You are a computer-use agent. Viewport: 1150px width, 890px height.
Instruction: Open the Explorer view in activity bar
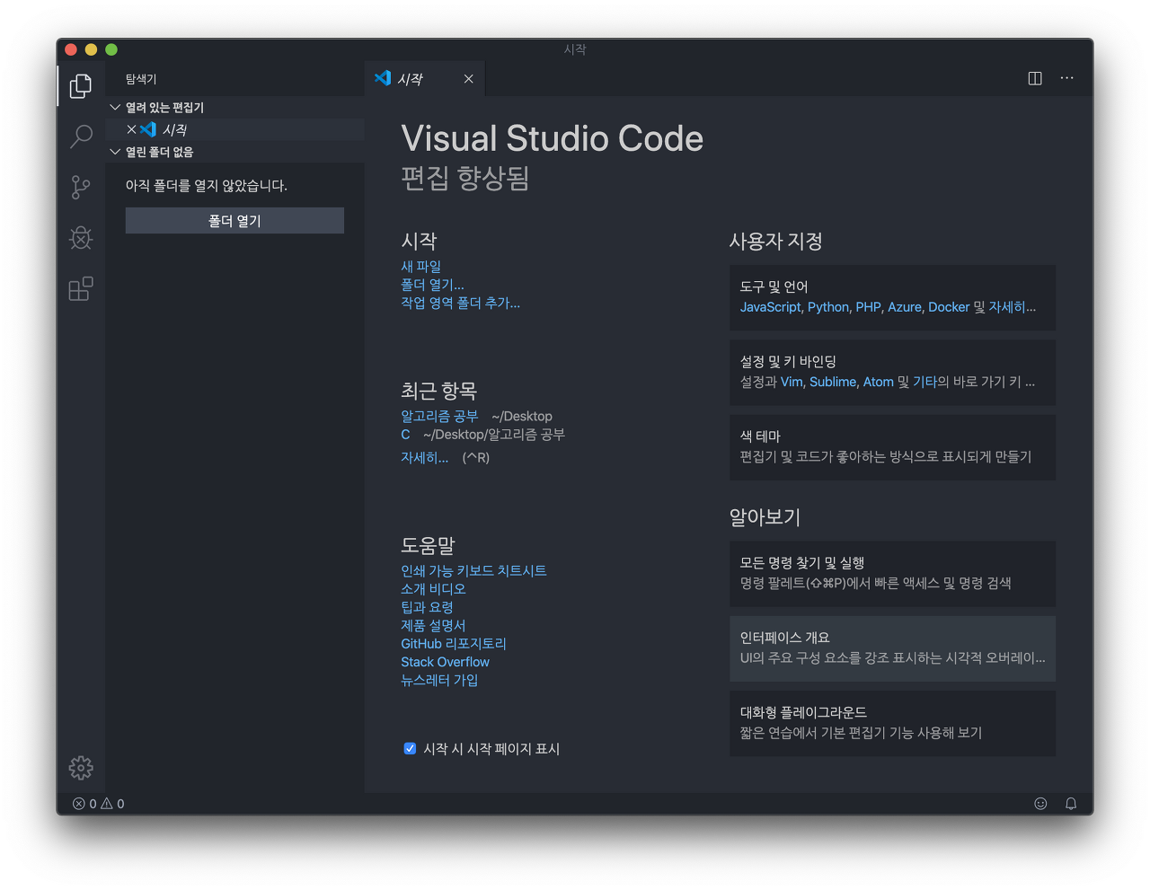click(81, 85)
